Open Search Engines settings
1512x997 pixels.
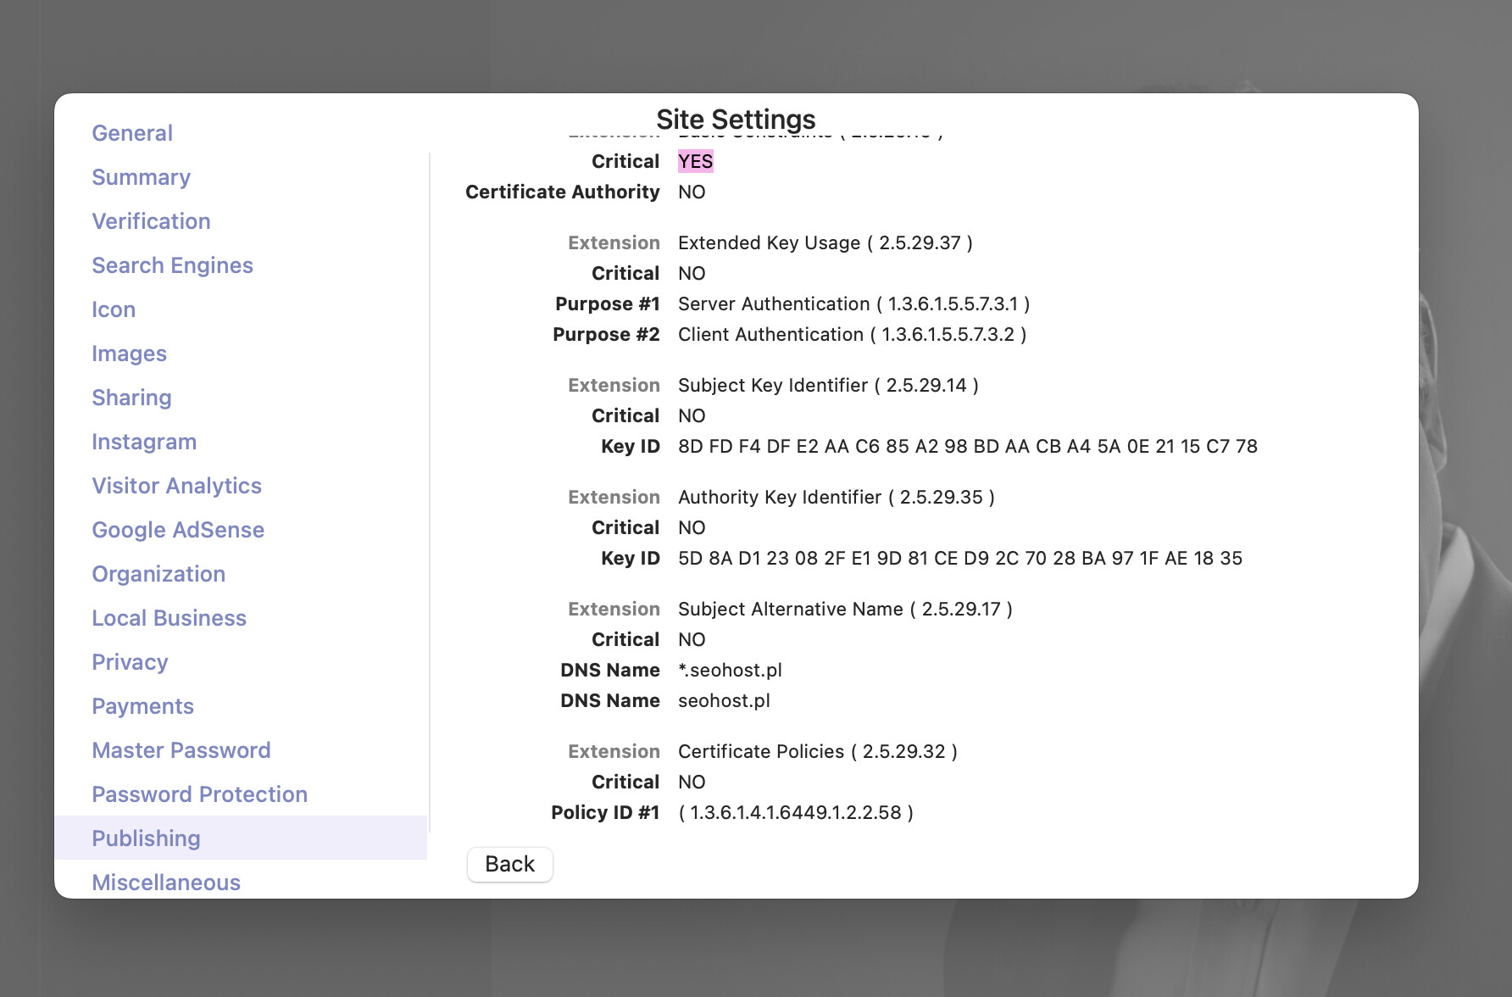[172, 265]
